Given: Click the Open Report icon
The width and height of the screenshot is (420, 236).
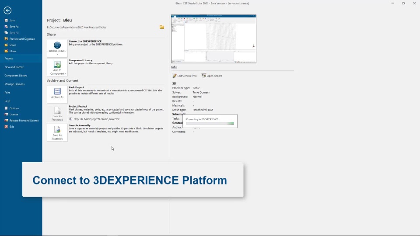Looking at the screenshot, I should [204, 76].
